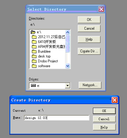Click inside the Name text field
The width and height of the screenshot is (127, 138).
click(57, 118)
